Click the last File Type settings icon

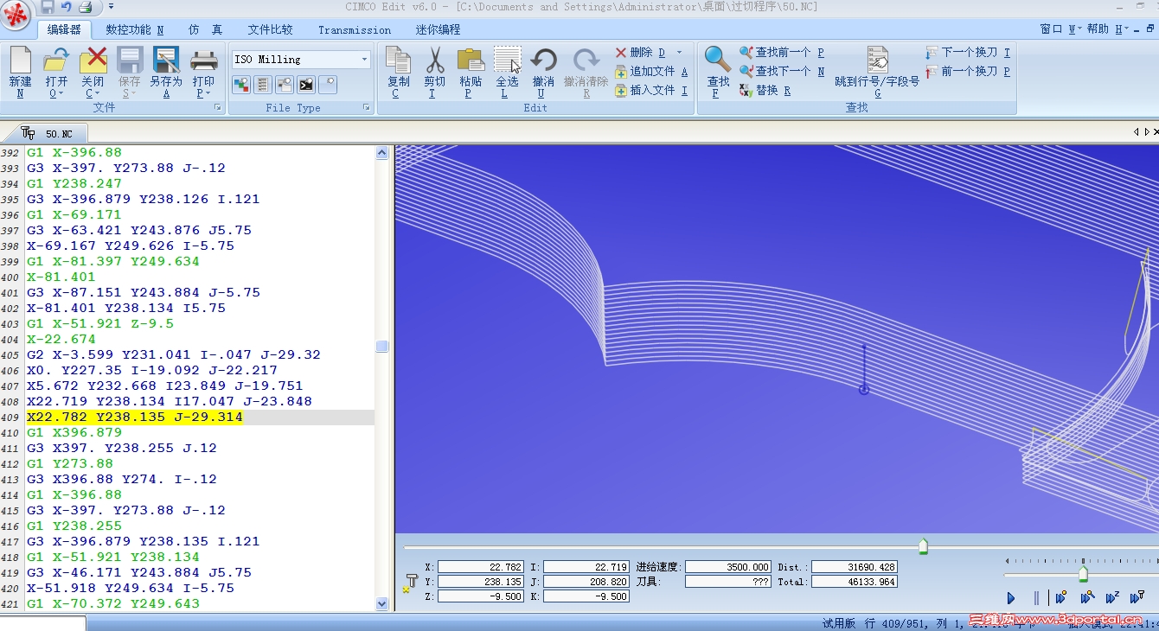[x=328, y=85]
